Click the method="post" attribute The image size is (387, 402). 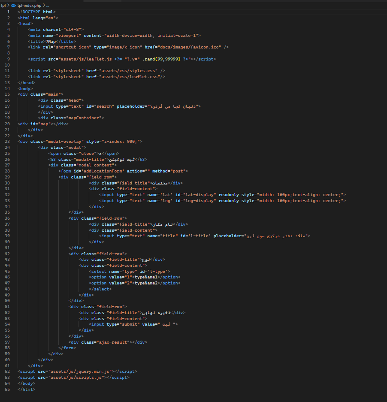(x=169, y=171)
